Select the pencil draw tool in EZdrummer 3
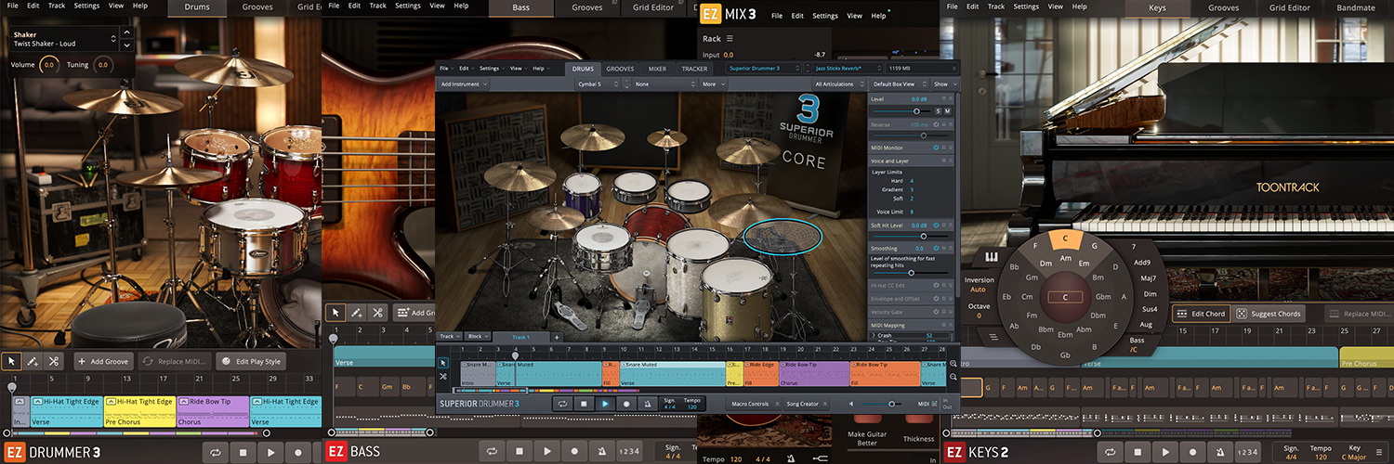Viewport: 1394px width, 464px height. pyautogui.click(x=33, y=361)
